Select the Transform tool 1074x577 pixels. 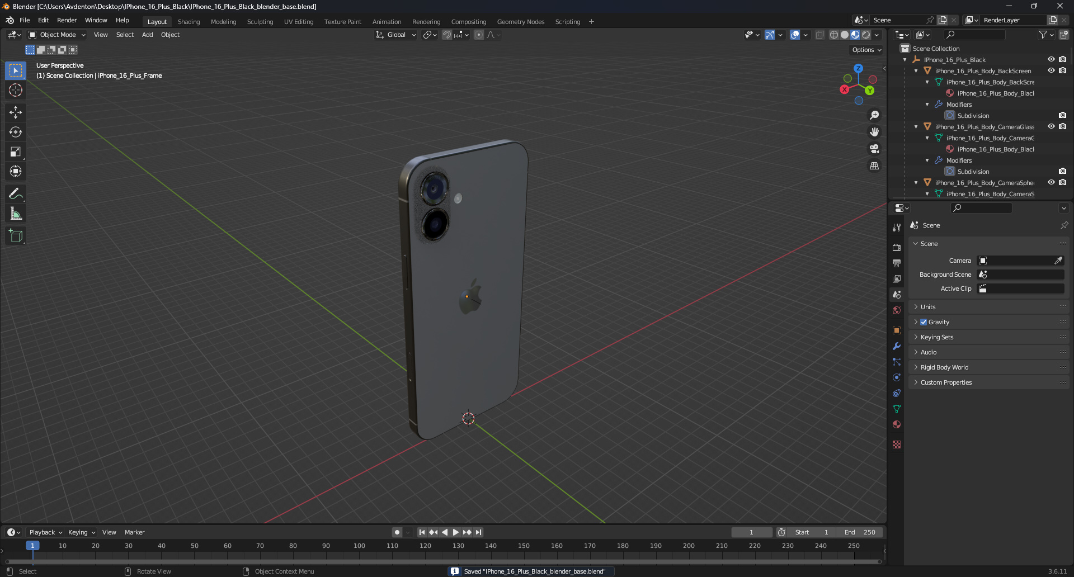(x=16, y=171)
